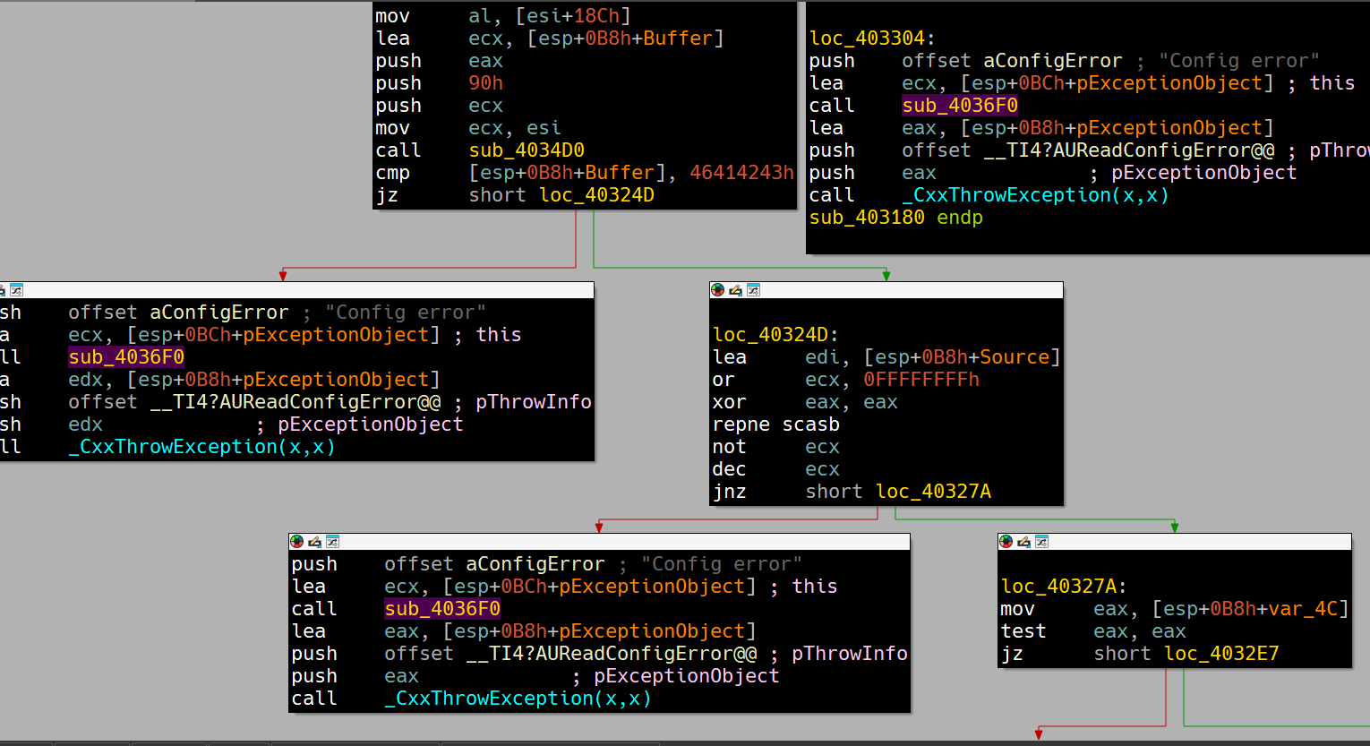The width and height of the screenshot is (1370, 746).
Task: Select loc_40324D in the jz short instruction
Action: pyautogui.click(x=596, y=195)
